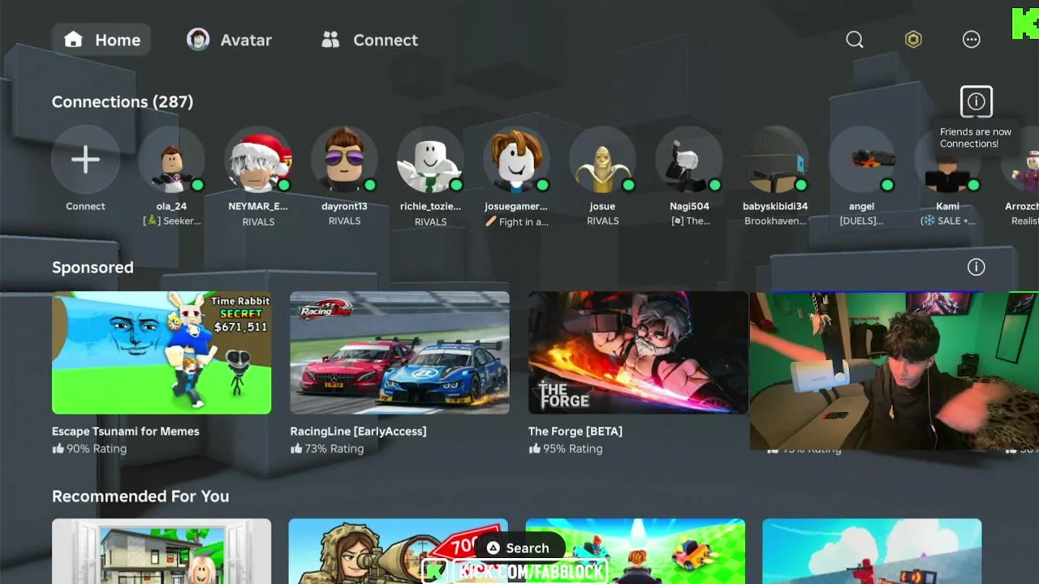Viewport: 1039px width, 584px height.
Task: Click the Search prompt button
Action: 519,548
